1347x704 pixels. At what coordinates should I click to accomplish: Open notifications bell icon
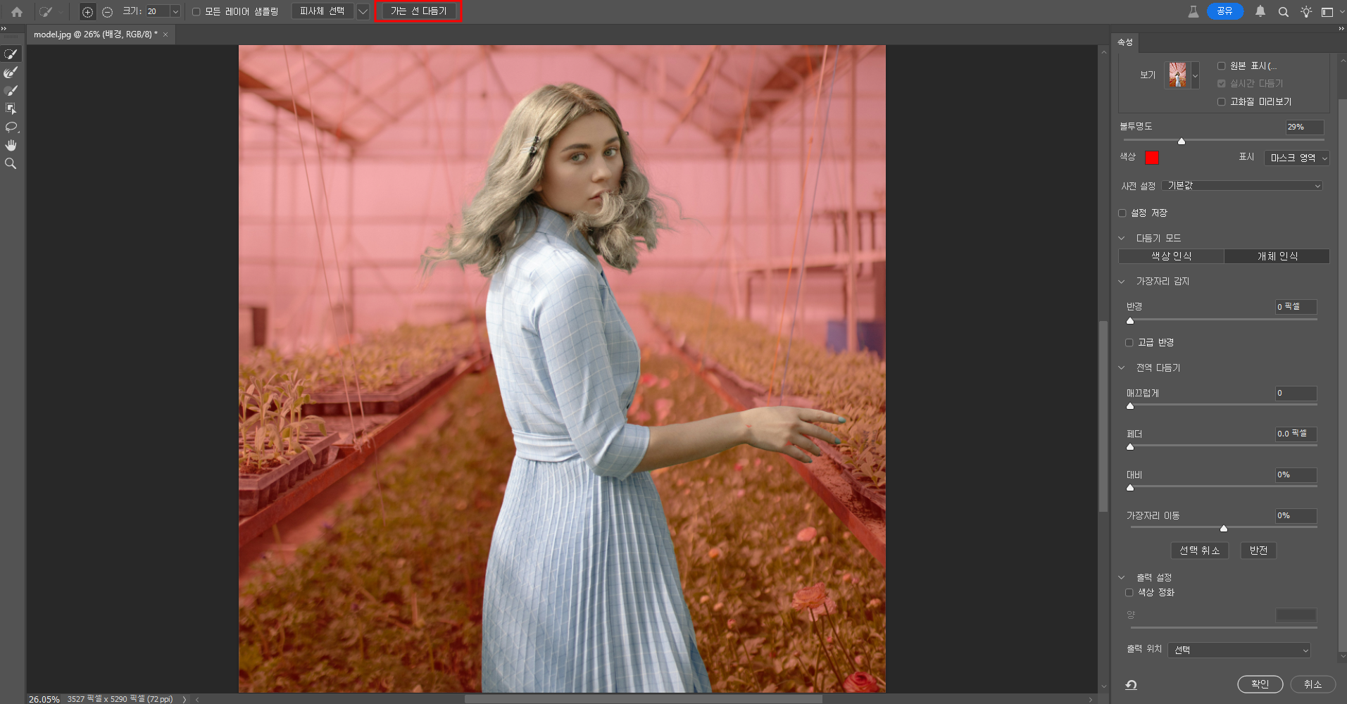[x=1260, y=11]
